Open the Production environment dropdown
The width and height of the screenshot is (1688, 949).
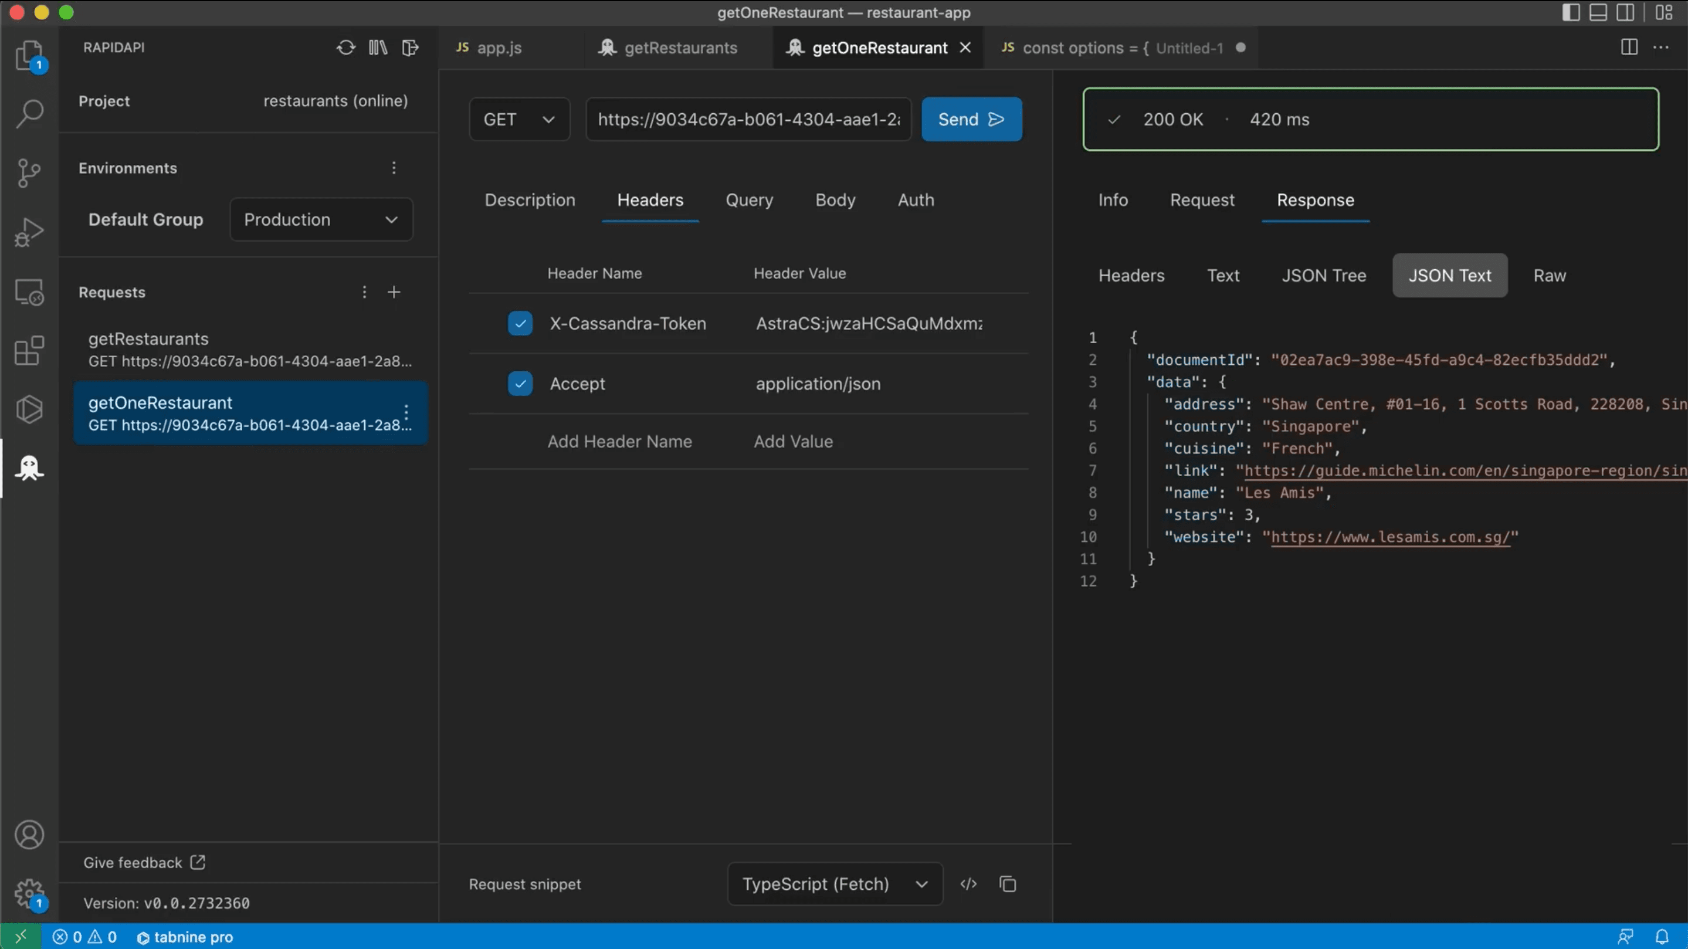pyautogui.click(x=321, y=219)
